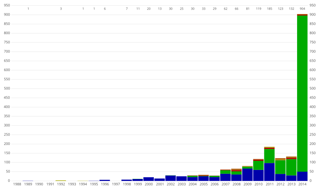
Task: Click the blue bar for year 2002
Action: [x=170, y=178]
